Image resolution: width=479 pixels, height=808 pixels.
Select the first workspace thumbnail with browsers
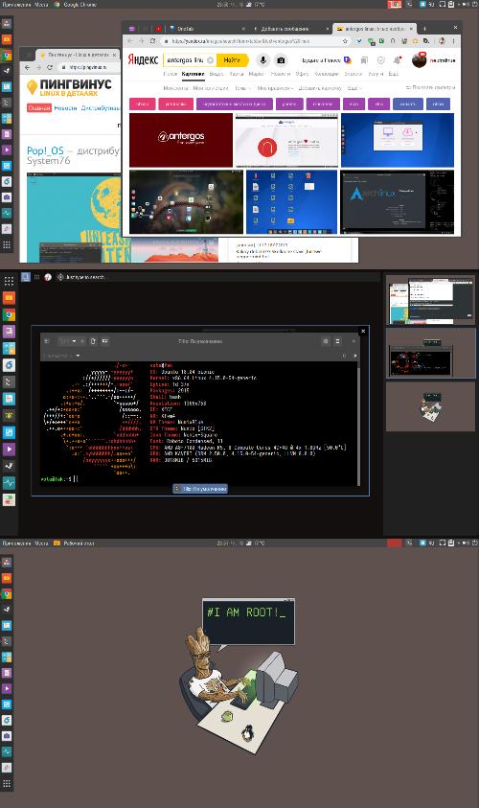pos(430,299)
